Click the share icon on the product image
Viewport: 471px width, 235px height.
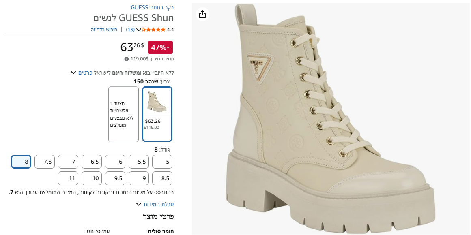[x=202, y=15]
